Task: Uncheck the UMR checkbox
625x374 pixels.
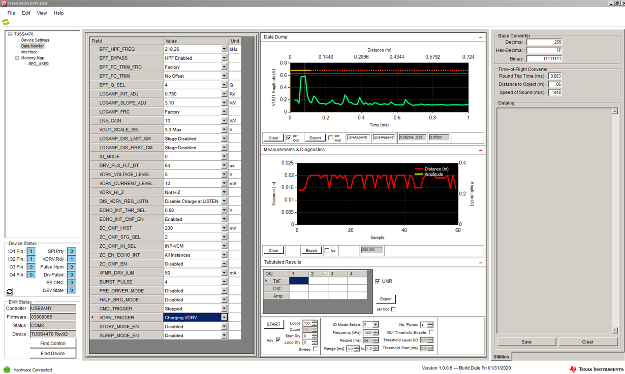Action: (x=378, y=281)
